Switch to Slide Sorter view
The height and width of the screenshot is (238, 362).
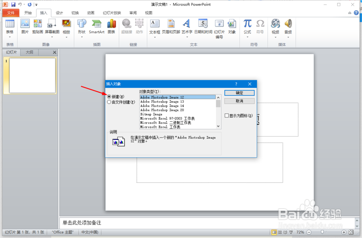coord(279,232)
